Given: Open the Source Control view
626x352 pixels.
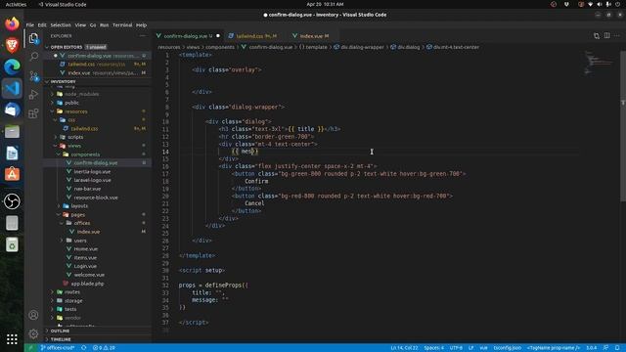Looking at the screenshot, I should click(x=33, y=76).
